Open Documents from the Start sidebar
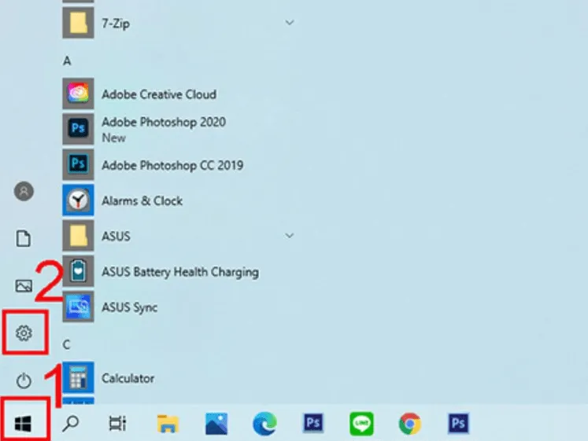Viewport: 588px width, 441px height. point(24,238)
